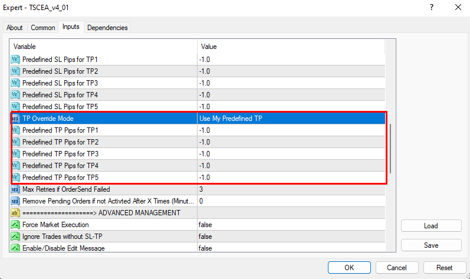The width and height of the screenshot is (470, 279).
Task: Click the icon beside Predefined TP Pips for TP3
Action: tap(15, 154)
